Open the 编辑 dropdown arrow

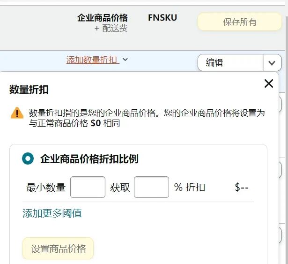coord(273,63)
